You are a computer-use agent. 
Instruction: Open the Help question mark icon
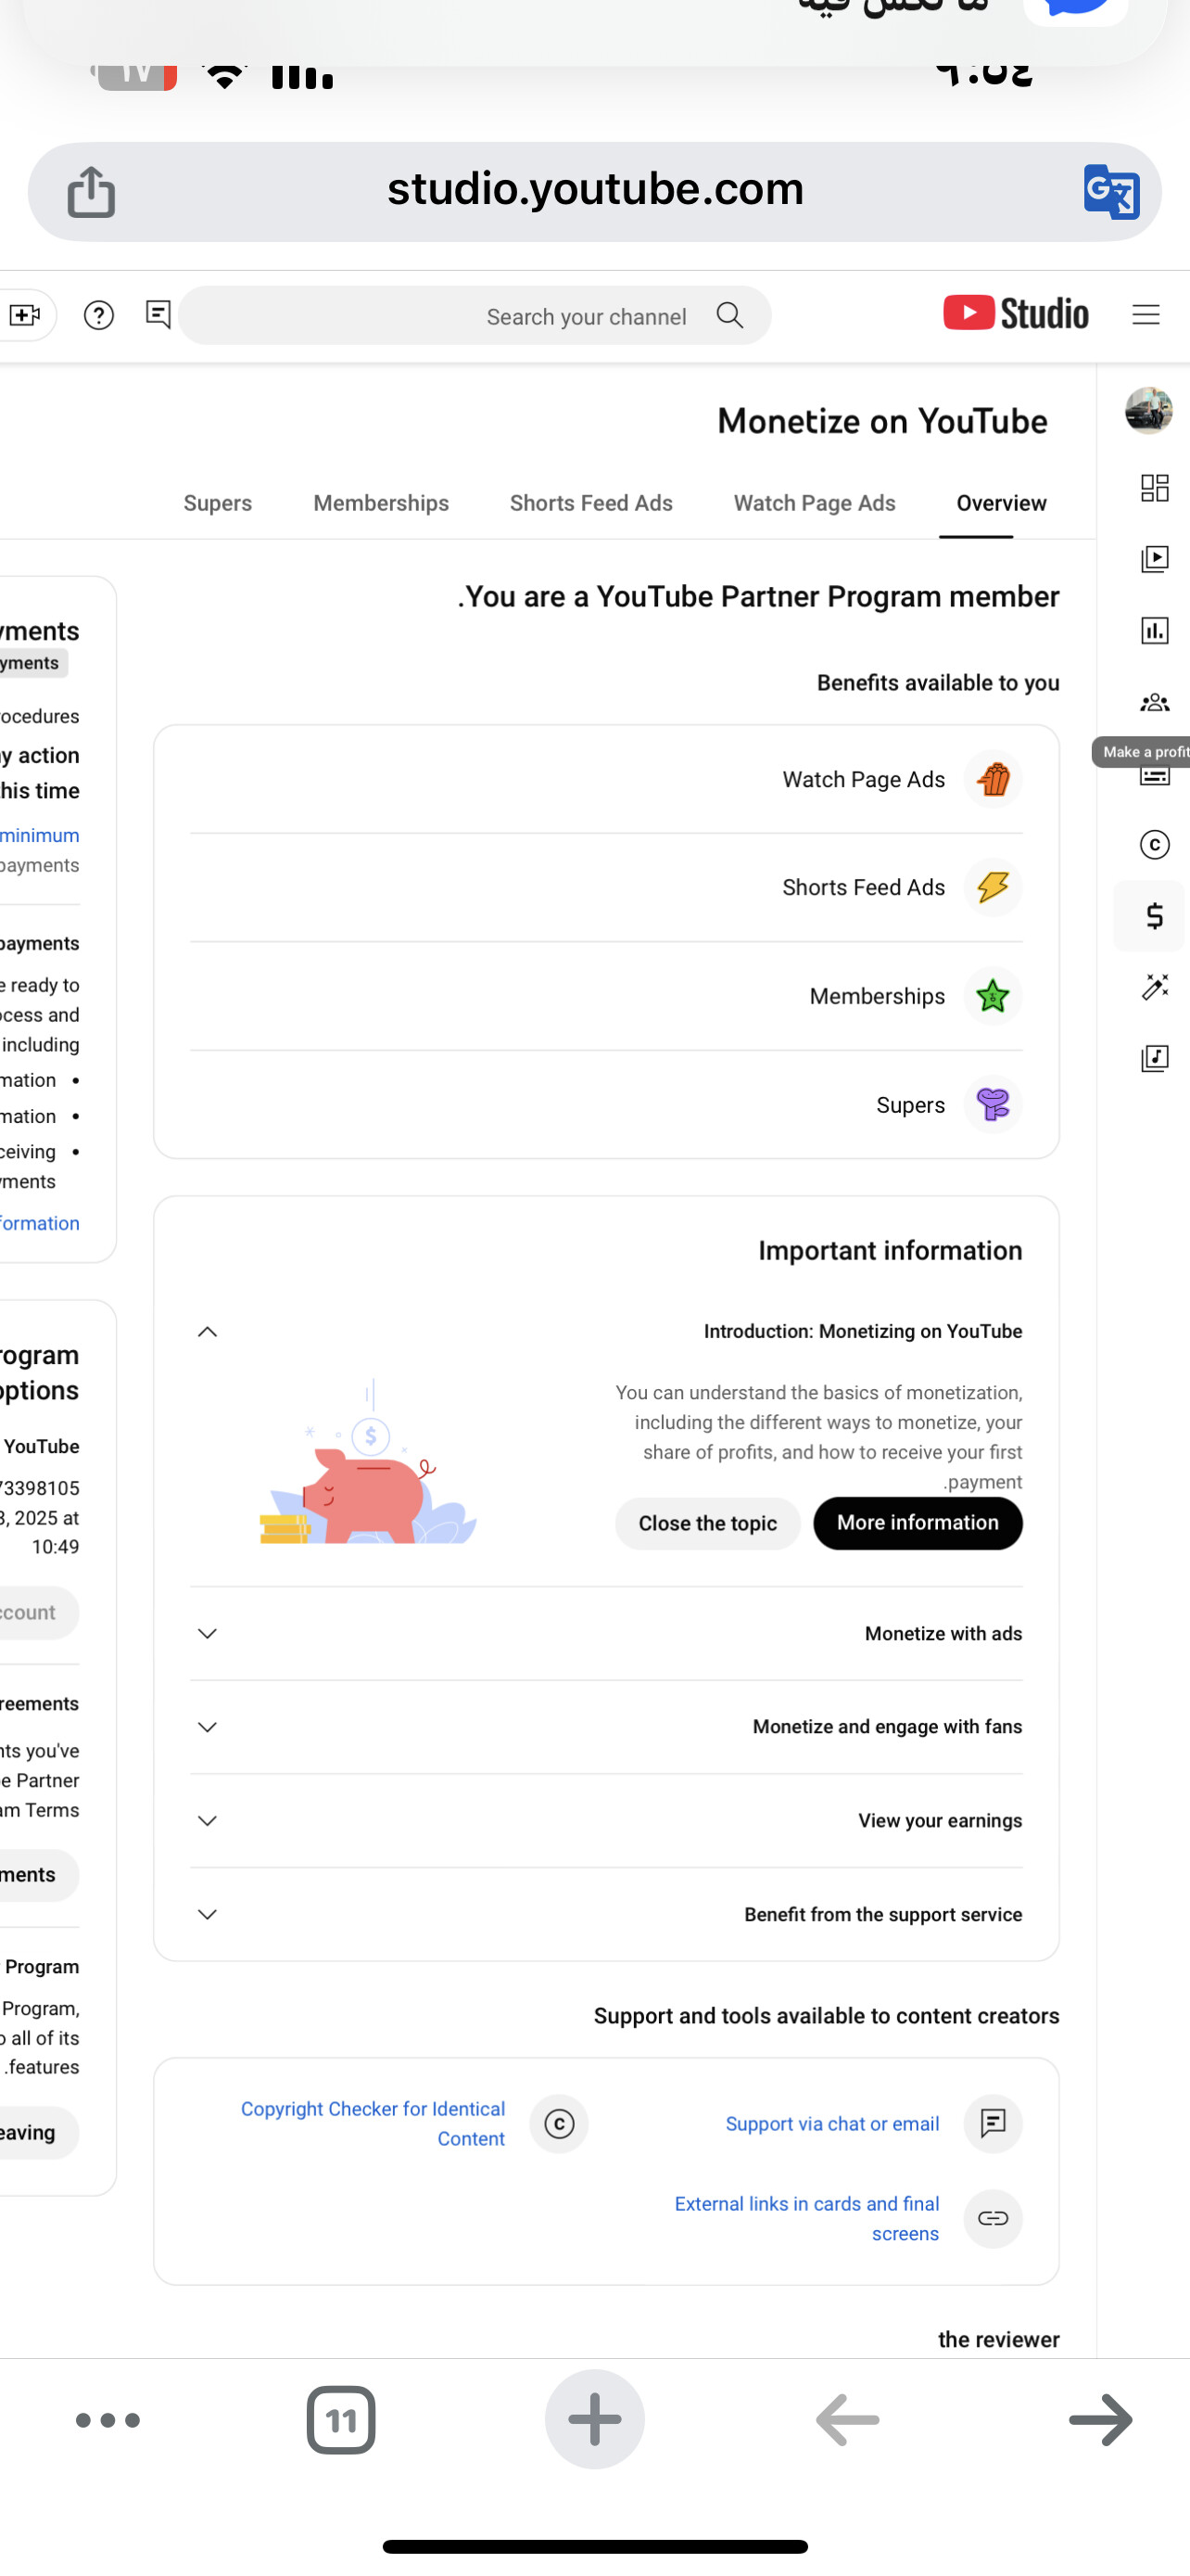99,315
